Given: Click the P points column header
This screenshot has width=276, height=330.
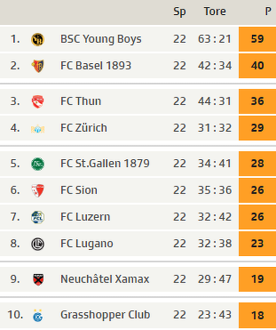Looking at the screenshot, I should pos(268,11).
